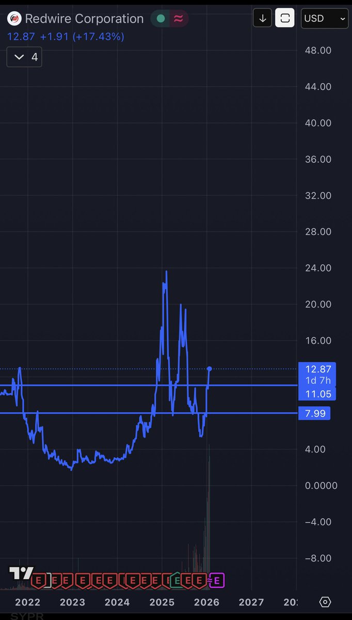Click the Redwire Corporation logo icon
Viewport: 352px width, 620px height.
point(15,19)
